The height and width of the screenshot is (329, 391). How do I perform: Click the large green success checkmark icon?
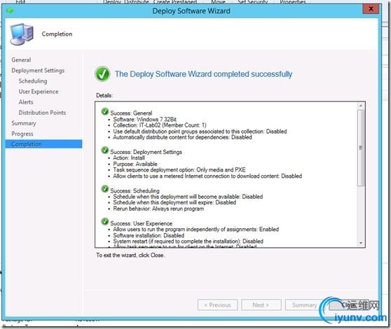(102, 74)
